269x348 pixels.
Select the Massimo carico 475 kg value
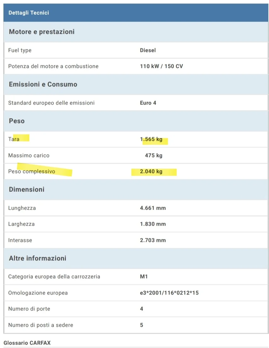click(154, 155)
